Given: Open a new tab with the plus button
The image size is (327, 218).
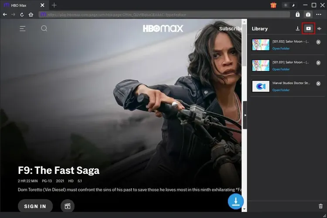Looking at the screenshot, I should [54, 5].
